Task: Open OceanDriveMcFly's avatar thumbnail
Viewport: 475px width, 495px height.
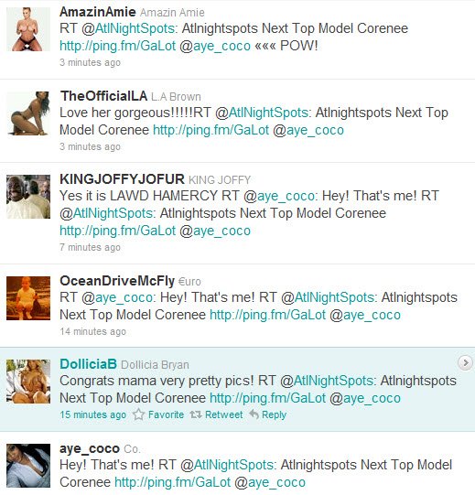Action: pyautogui.click(x=28, y=298)
